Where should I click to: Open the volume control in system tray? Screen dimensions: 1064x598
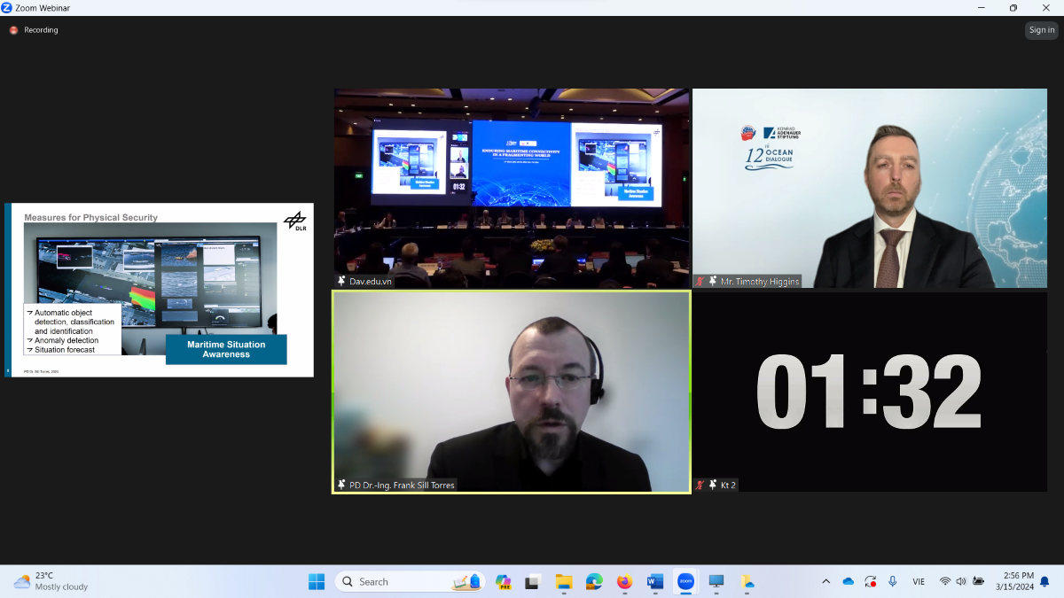[961, 581]
